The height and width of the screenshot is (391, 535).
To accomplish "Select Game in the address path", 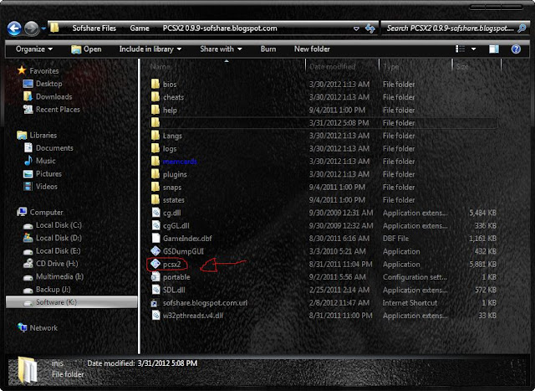I will coord(140,28).
